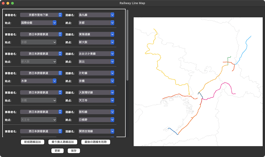This screenshot has width=265, height=157.
Task: Open end station dropdown showing 新大阪
Action: (96, 42)
